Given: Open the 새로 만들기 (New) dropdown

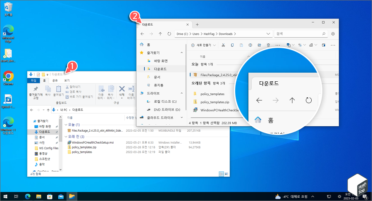Looking at the screenshot, I should tap(203, 45).
